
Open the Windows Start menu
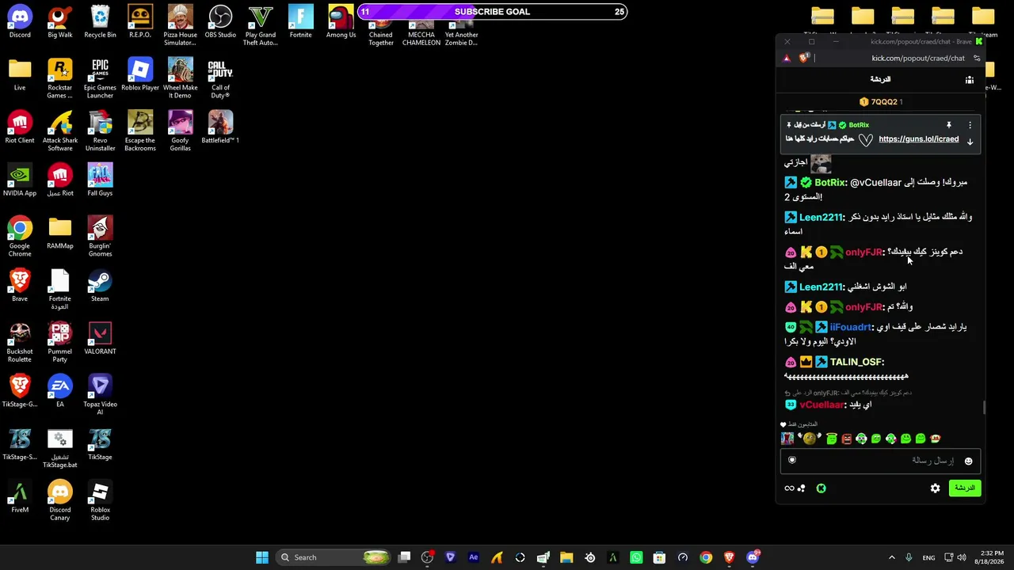click(x=262, y=557)
